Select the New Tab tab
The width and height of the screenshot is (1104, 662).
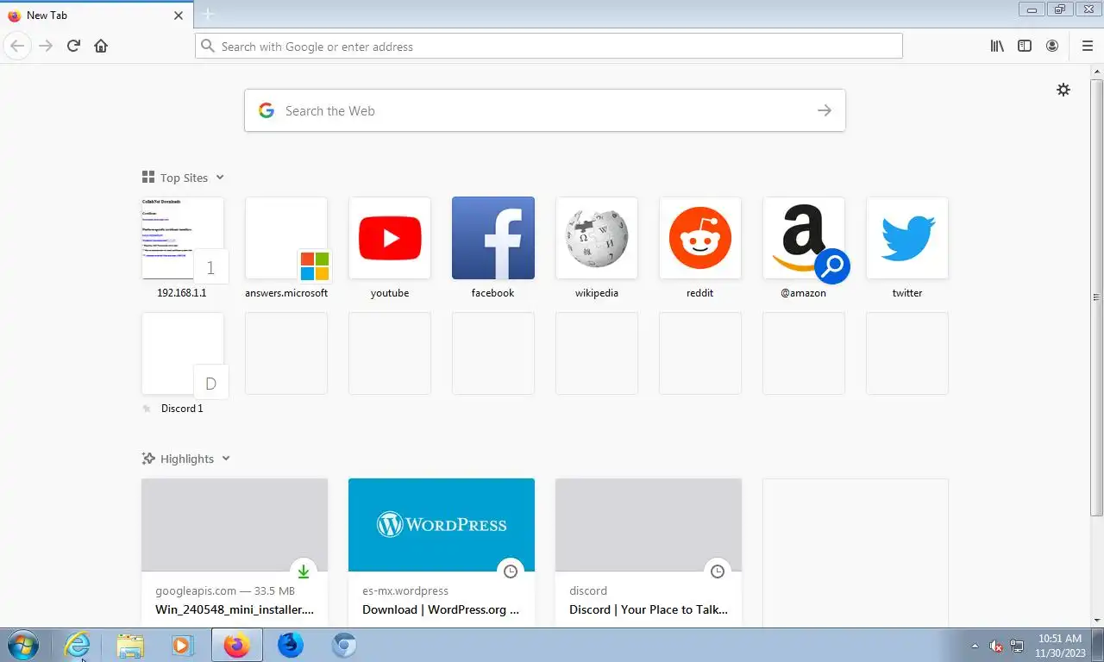click(96, 15)
